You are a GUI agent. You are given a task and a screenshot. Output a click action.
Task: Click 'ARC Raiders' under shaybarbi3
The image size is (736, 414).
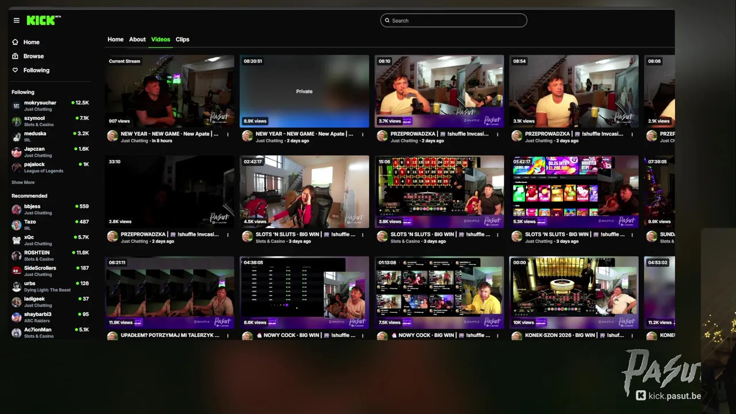(38, 321)
